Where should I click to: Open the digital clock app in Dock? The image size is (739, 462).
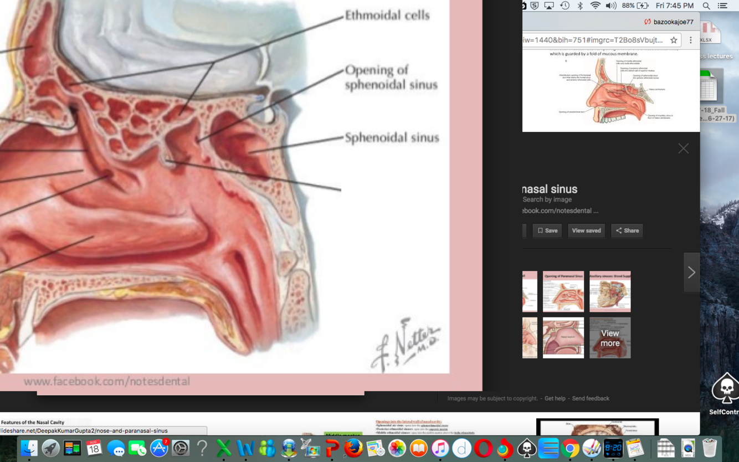pos(613,448)
